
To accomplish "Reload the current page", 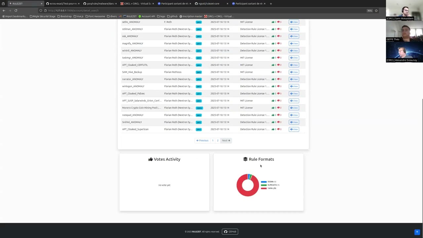I will click(16, 11).
